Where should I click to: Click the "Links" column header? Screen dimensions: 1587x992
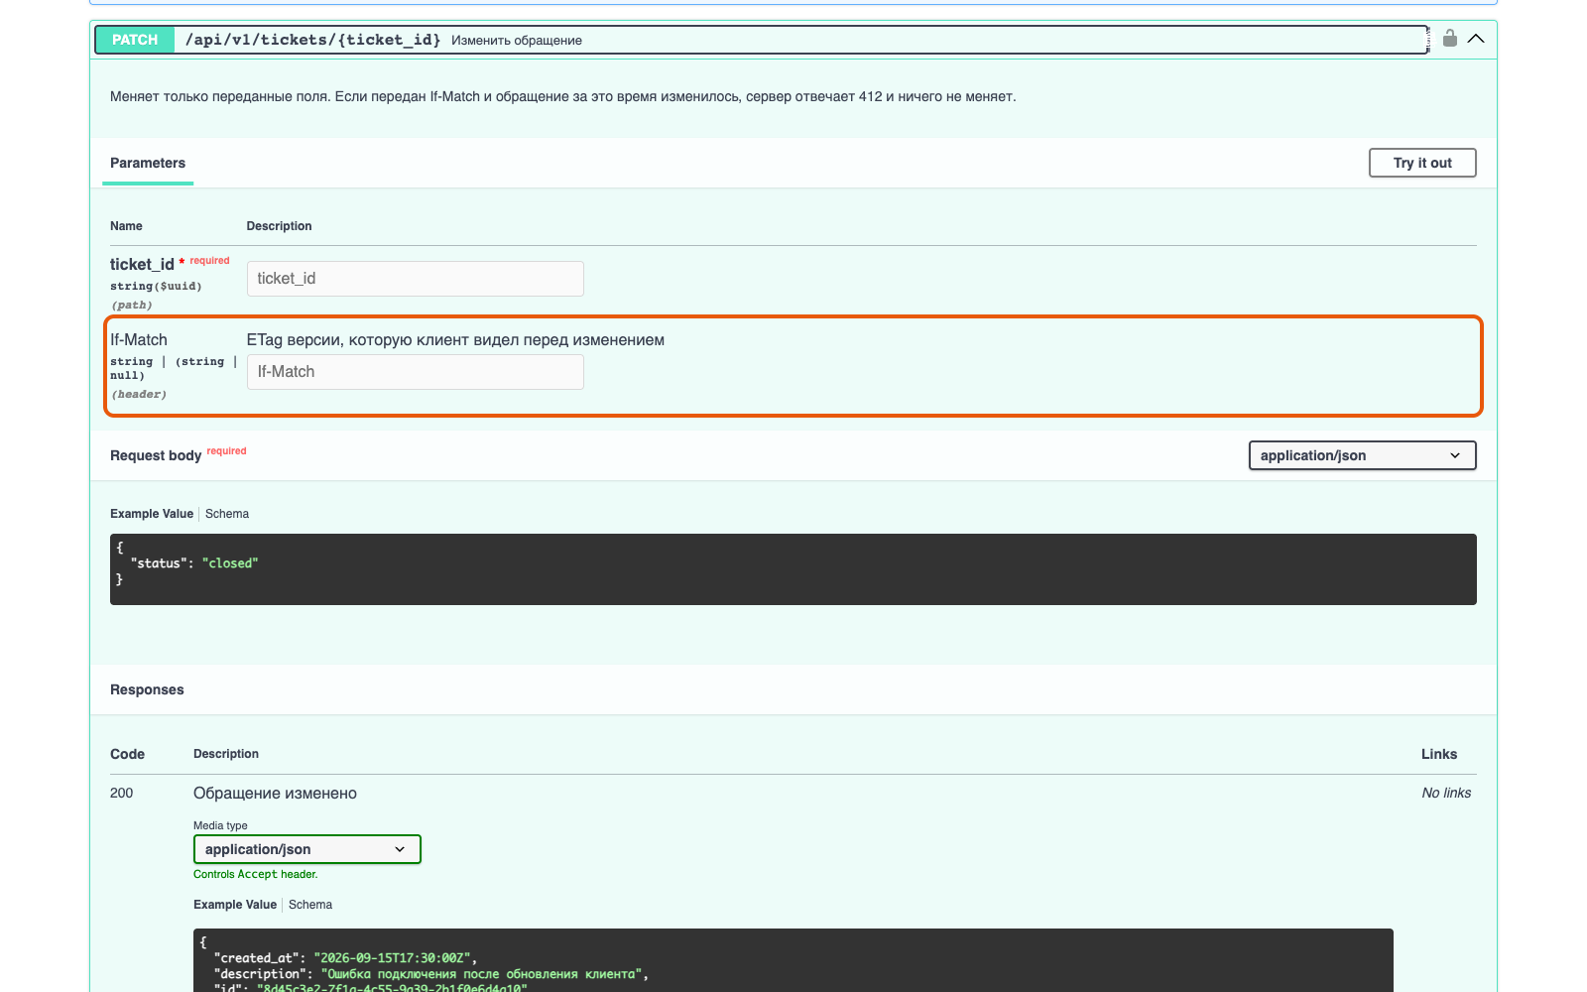[x=1439, y=754]
